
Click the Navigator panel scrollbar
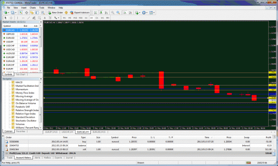(x=40, y=114)
